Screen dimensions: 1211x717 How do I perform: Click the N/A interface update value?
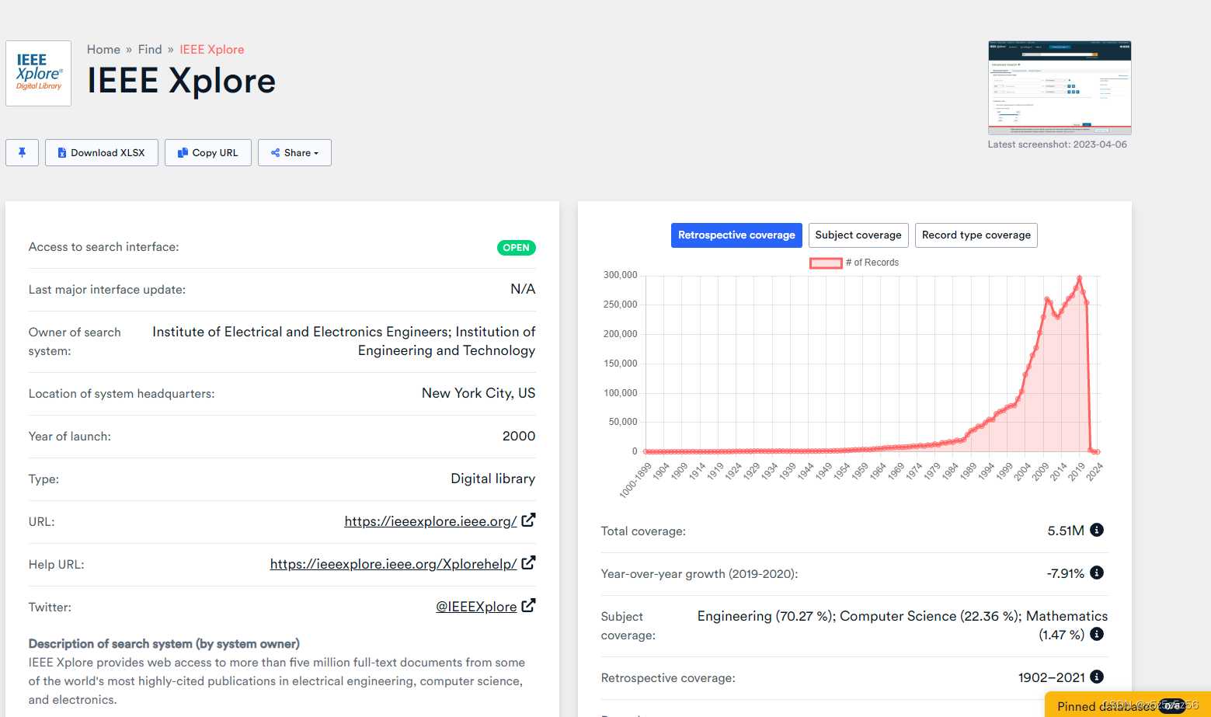(523, 289)
